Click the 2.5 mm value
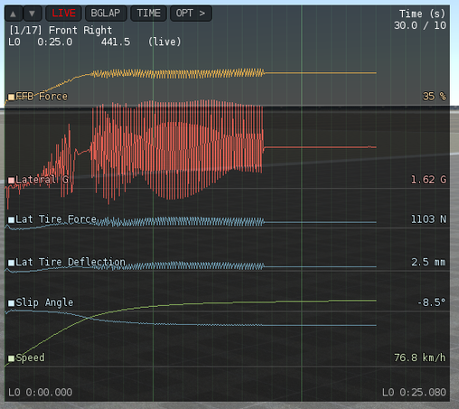459x409 pixels. pyautogui.click(x=428, y=262)
